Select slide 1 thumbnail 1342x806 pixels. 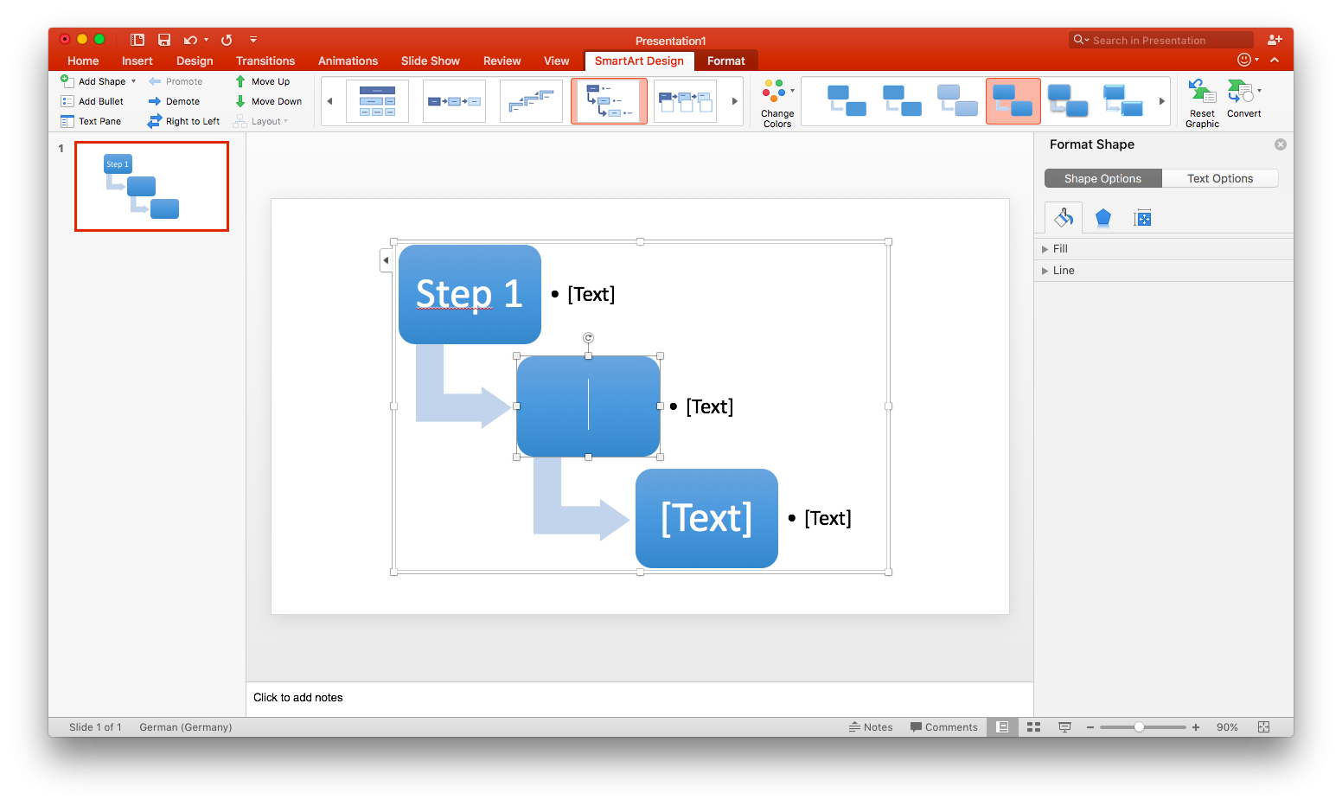point(151,187)
